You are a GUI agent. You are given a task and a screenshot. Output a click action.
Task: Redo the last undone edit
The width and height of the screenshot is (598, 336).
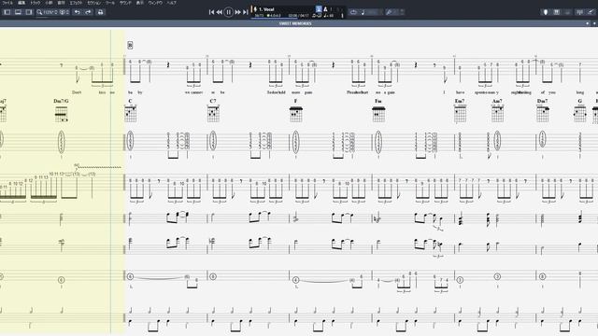(x=88, y=12)
